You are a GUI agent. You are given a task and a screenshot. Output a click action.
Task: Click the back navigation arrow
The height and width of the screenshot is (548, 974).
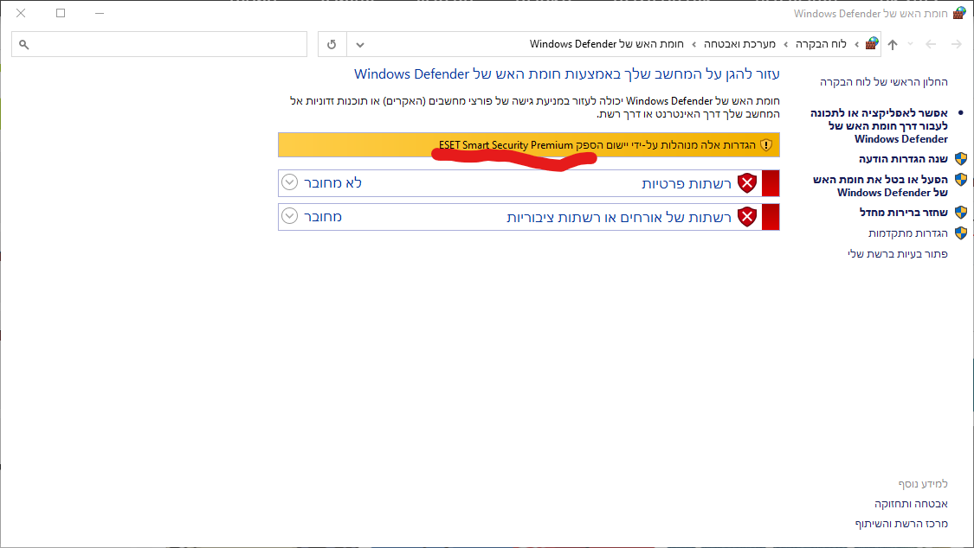click(x=931, y=44)
